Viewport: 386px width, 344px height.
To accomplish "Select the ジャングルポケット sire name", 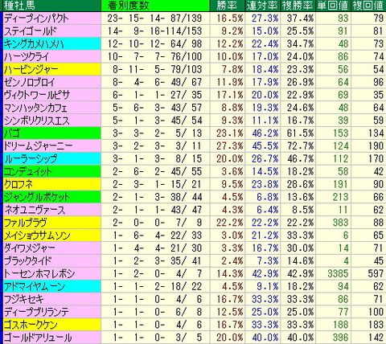I will [x=37, y=197].
